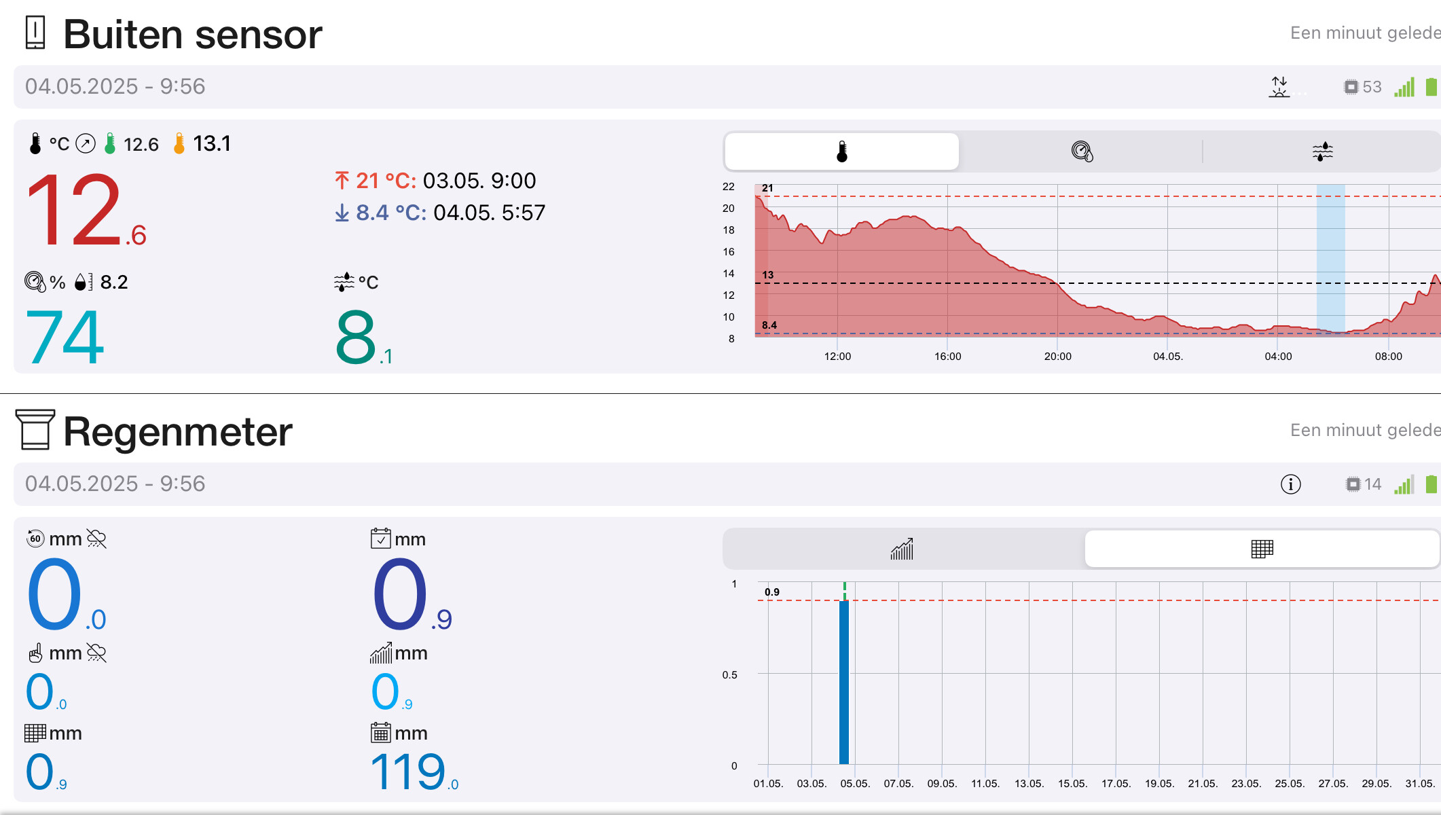Click the rain gauge icon
The height and width of the screenshot is (815, 1441).
pyautogui.click(x=35, y=430)
